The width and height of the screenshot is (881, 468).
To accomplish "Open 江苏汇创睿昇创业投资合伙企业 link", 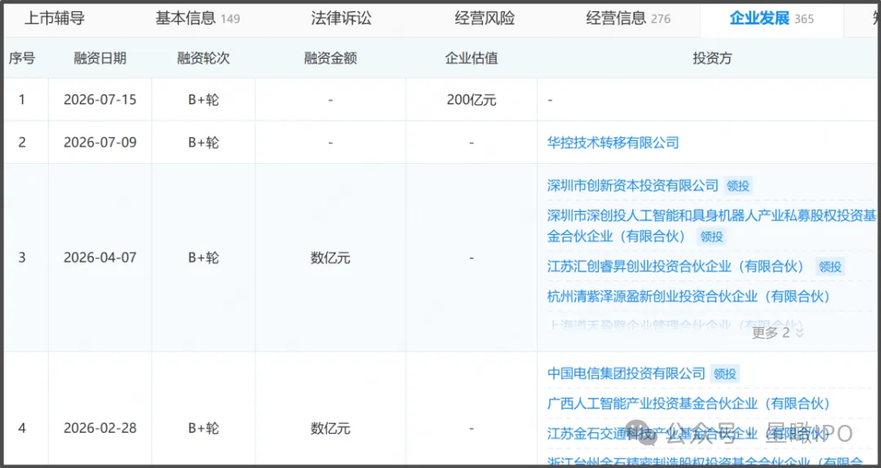I will pyautogui.click(x=676, y=267).
